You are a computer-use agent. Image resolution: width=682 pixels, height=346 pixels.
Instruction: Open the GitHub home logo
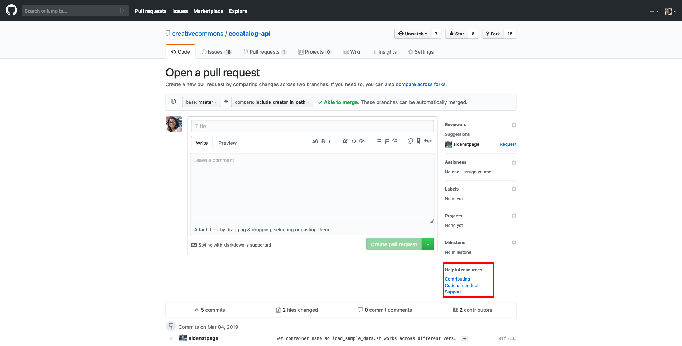tap(11, 10)
